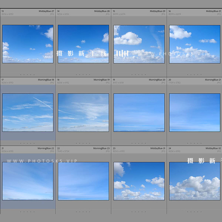Select the MorningBlue-18 contrail thumbnail
Viewport: 222px width, 222px height.
[28, 113]
